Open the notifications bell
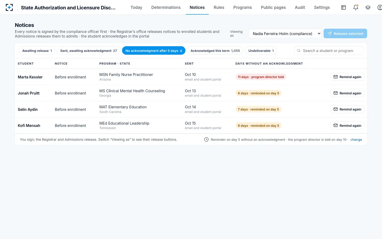This screenshot has height=239, width=382. click(x=356, y=7)
